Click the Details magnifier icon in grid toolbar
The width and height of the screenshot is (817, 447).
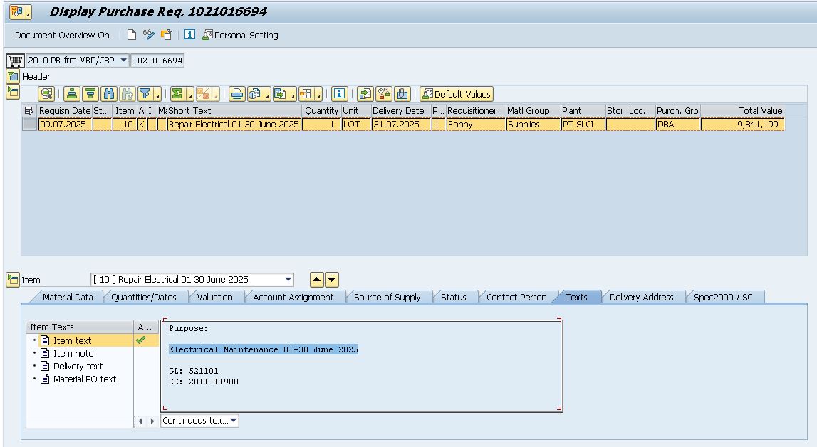[x=46, y=94]
